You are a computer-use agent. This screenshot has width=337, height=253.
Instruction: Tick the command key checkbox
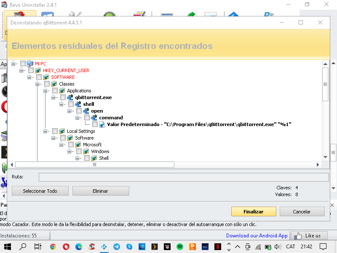(x=87, y=118)
